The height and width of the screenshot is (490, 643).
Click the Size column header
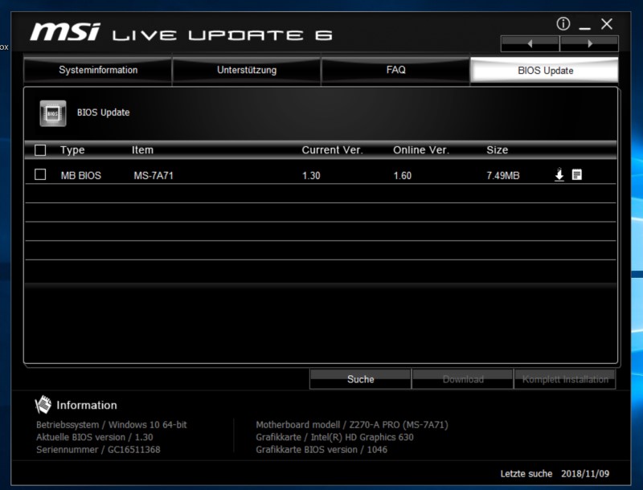(x=497, y=150)
